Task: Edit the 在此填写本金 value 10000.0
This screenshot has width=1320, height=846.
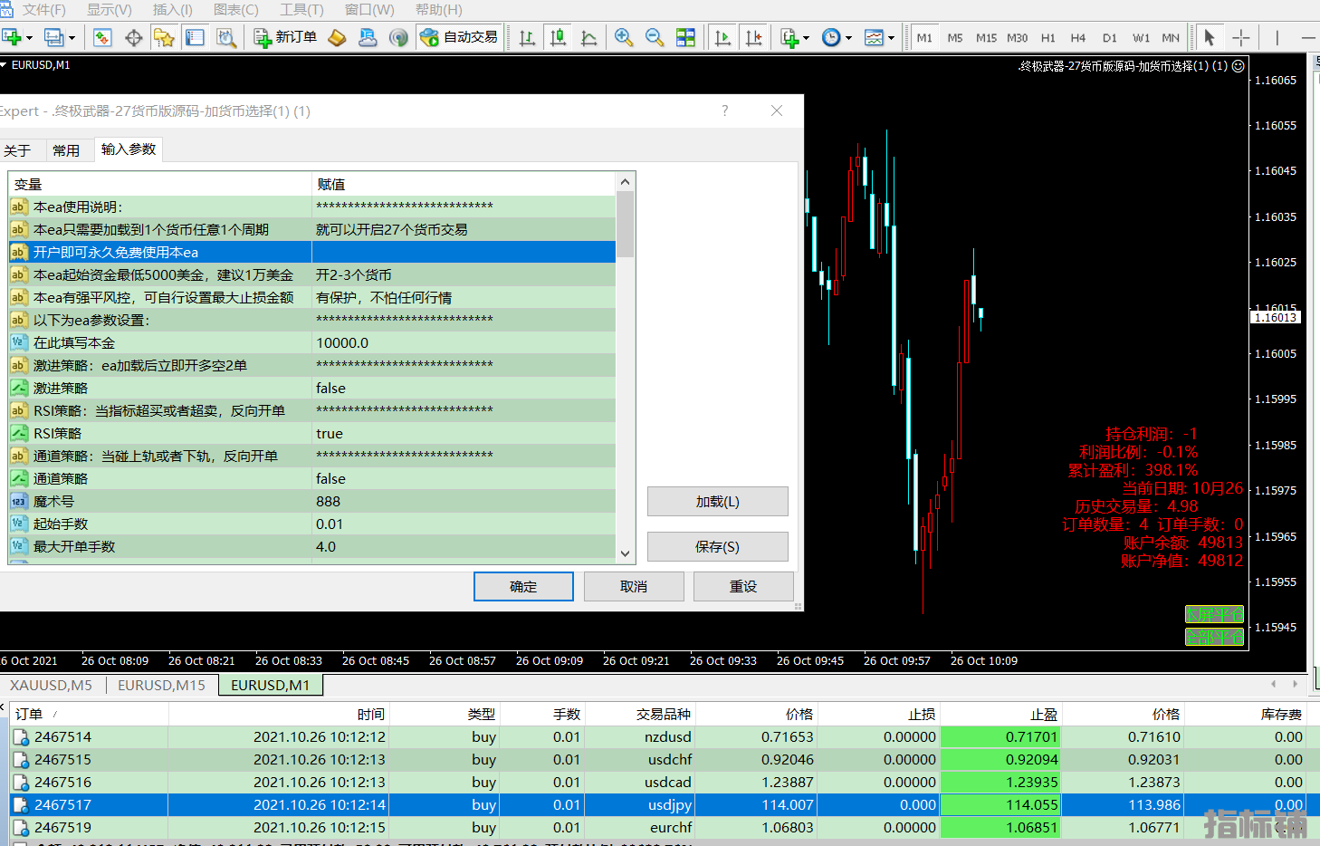Action: (464, 342)
